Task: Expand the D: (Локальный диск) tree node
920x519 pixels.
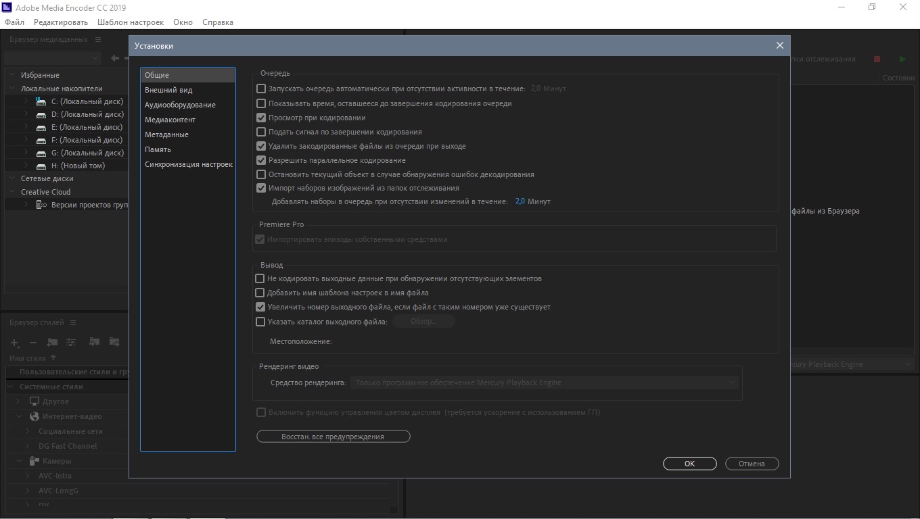Action: [26, 114]
